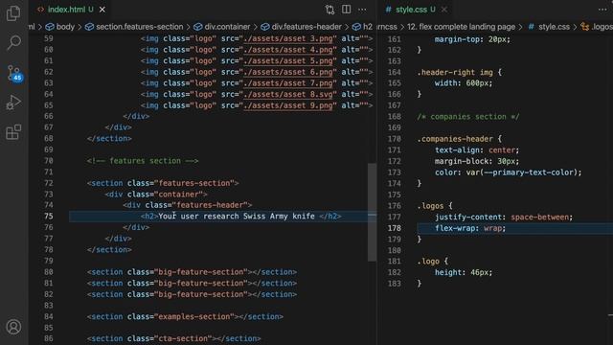Click the '12. flex complete landing page' breadcrumb
Screen dimensions: 613x345
coord(461,27)
